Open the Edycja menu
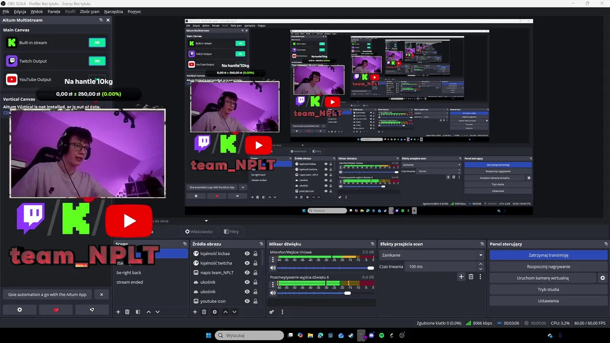 [20, 11]
